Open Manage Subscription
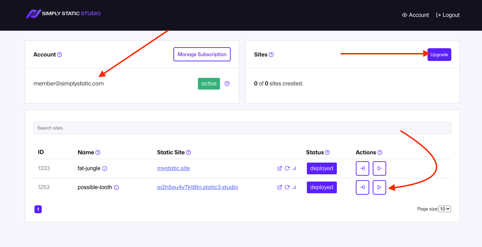This screenshot has width=482, height=247. (x=202, y=54)
